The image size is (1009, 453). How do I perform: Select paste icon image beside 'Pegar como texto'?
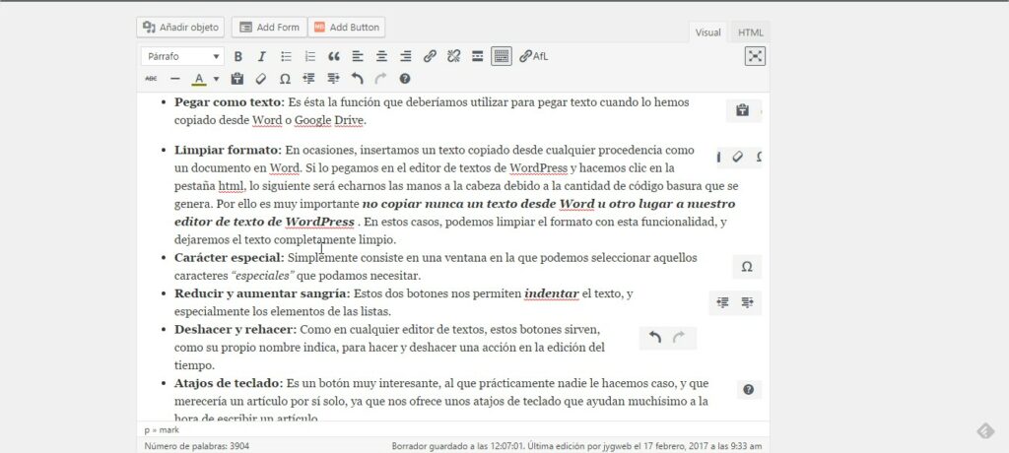745,110
